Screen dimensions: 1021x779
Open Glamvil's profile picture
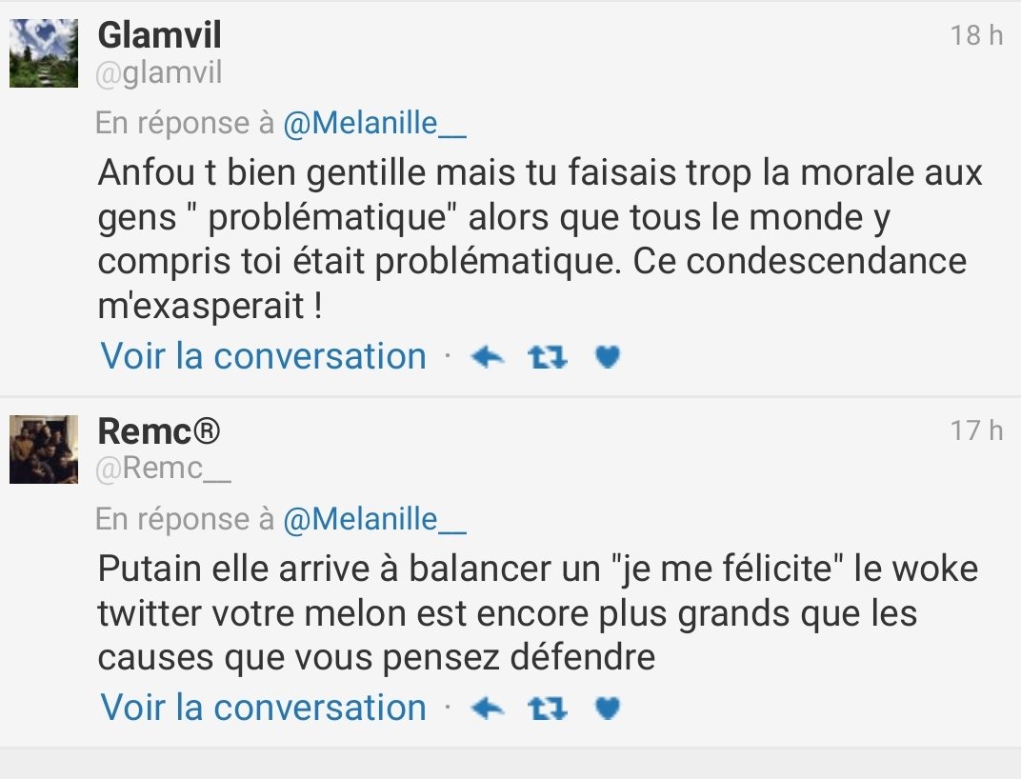44,52
